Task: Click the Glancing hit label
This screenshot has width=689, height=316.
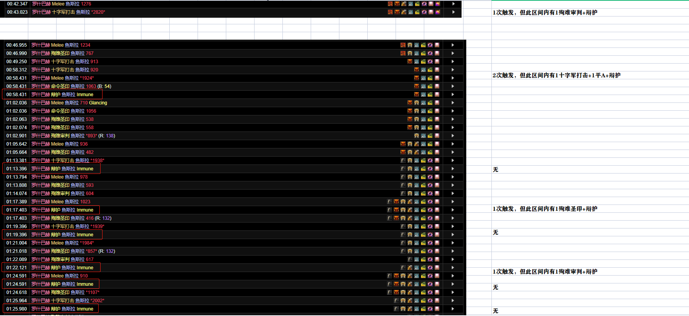Action: pos(98,103)
